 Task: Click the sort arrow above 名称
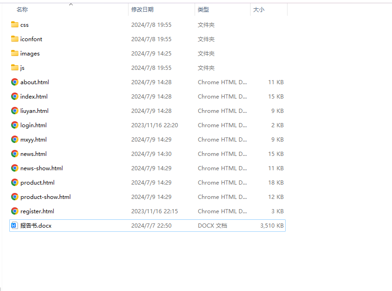[x=71, y=4]
